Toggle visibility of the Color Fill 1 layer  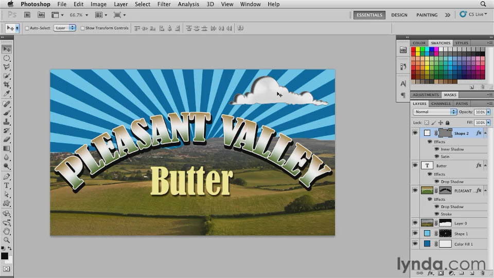(415, 244)
